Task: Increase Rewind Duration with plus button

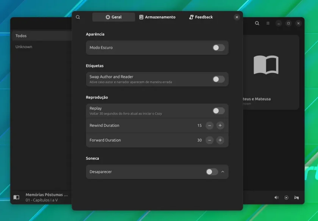Action: coord(220,126)
